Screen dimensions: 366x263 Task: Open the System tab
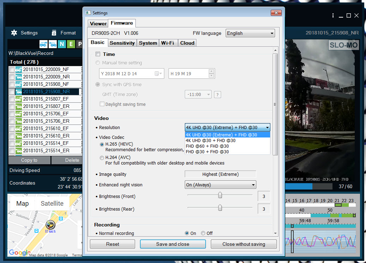pos(148,43)
